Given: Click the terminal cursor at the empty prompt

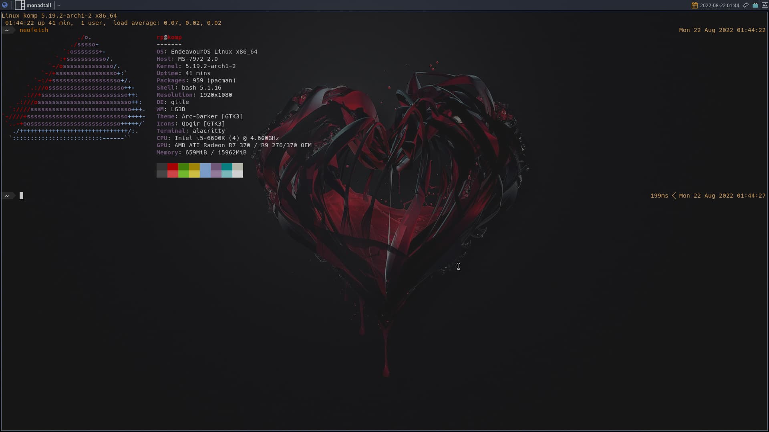Looking at the screenshot, I should click(x=22, y=196).
